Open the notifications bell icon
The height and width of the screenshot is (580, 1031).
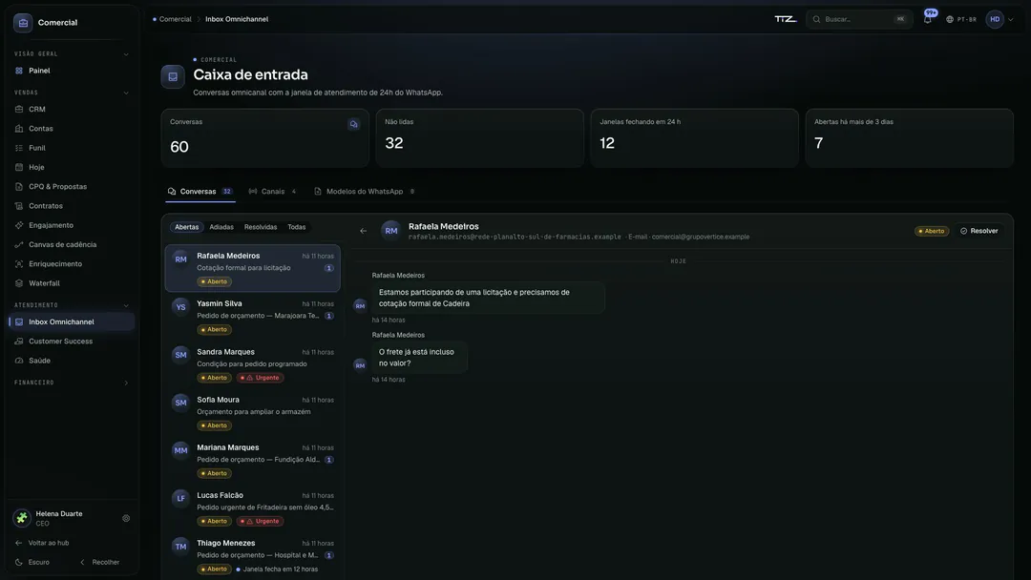coord(927,19)
